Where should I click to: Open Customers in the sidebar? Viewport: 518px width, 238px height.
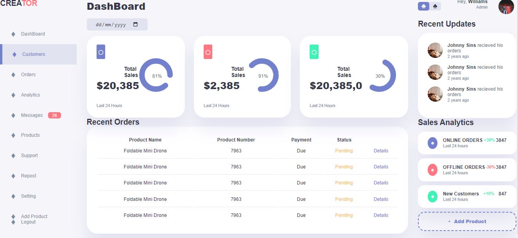coord(34,54)
